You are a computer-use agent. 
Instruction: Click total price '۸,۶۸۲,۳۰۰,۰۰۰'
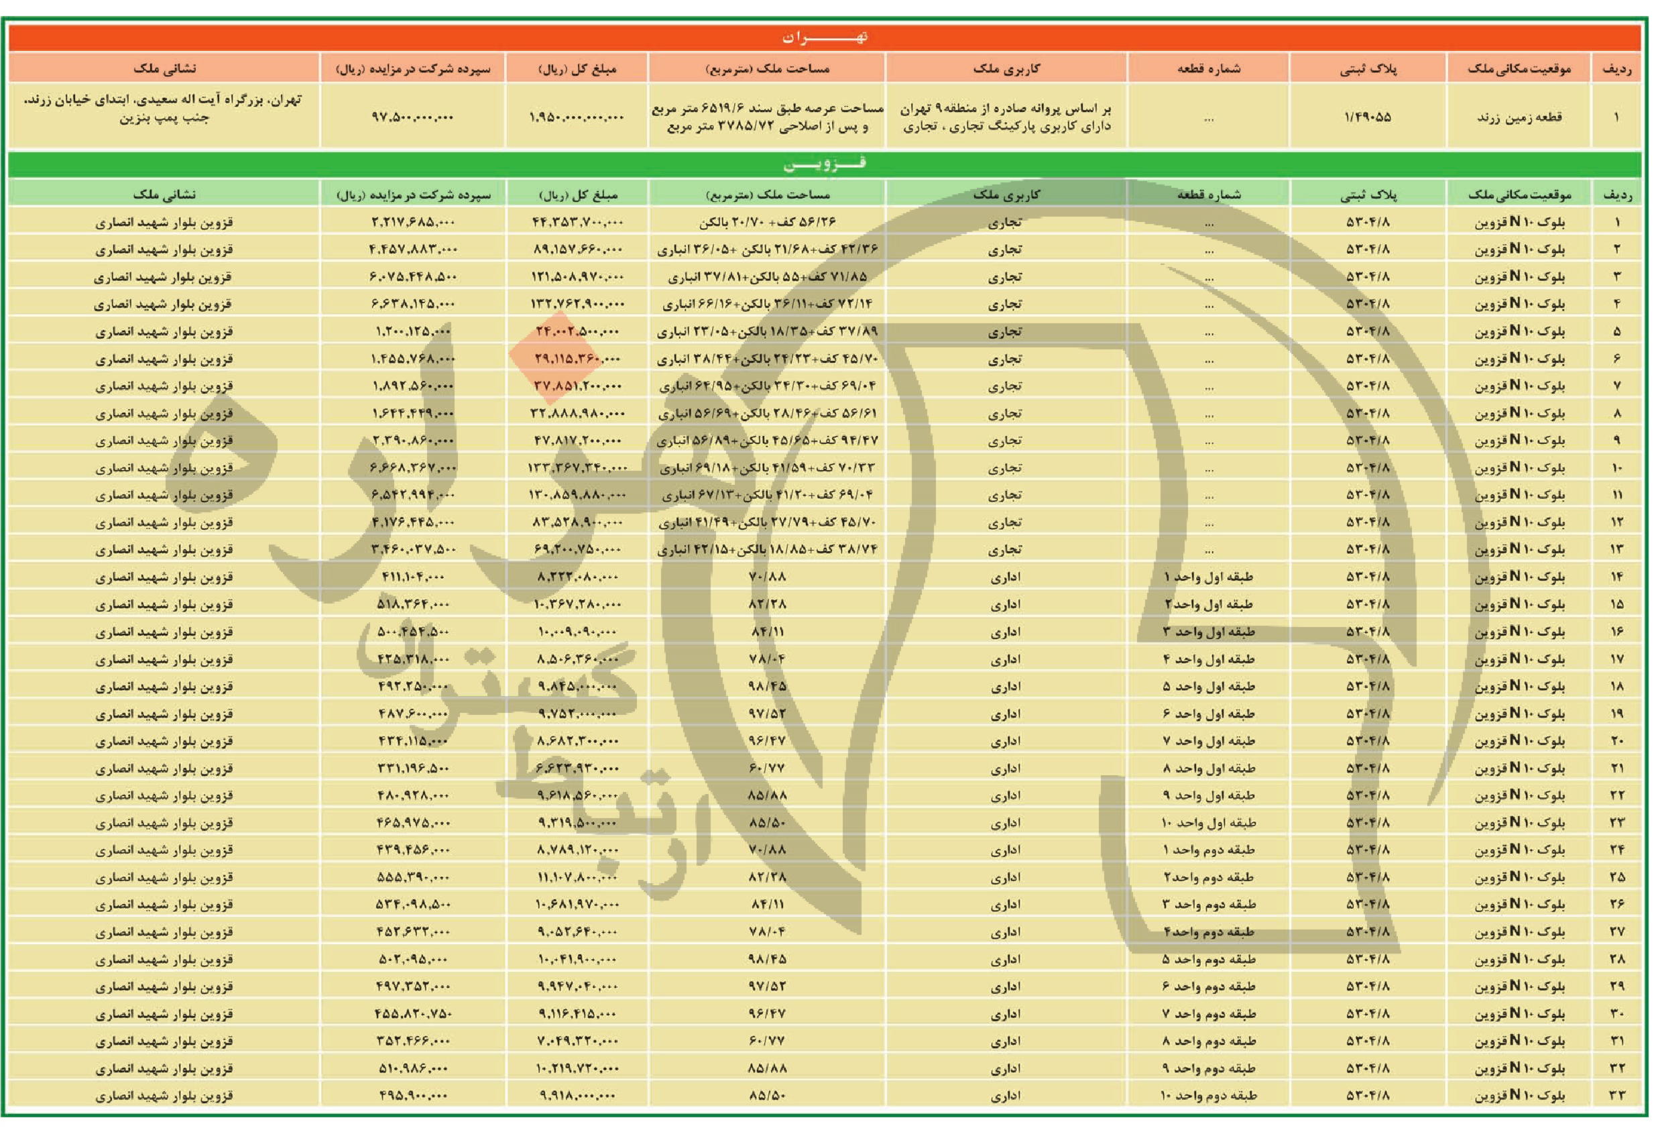point(577,740)
